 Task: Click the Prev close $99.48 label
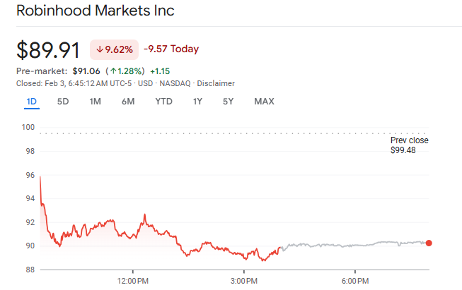pos(409,145)
